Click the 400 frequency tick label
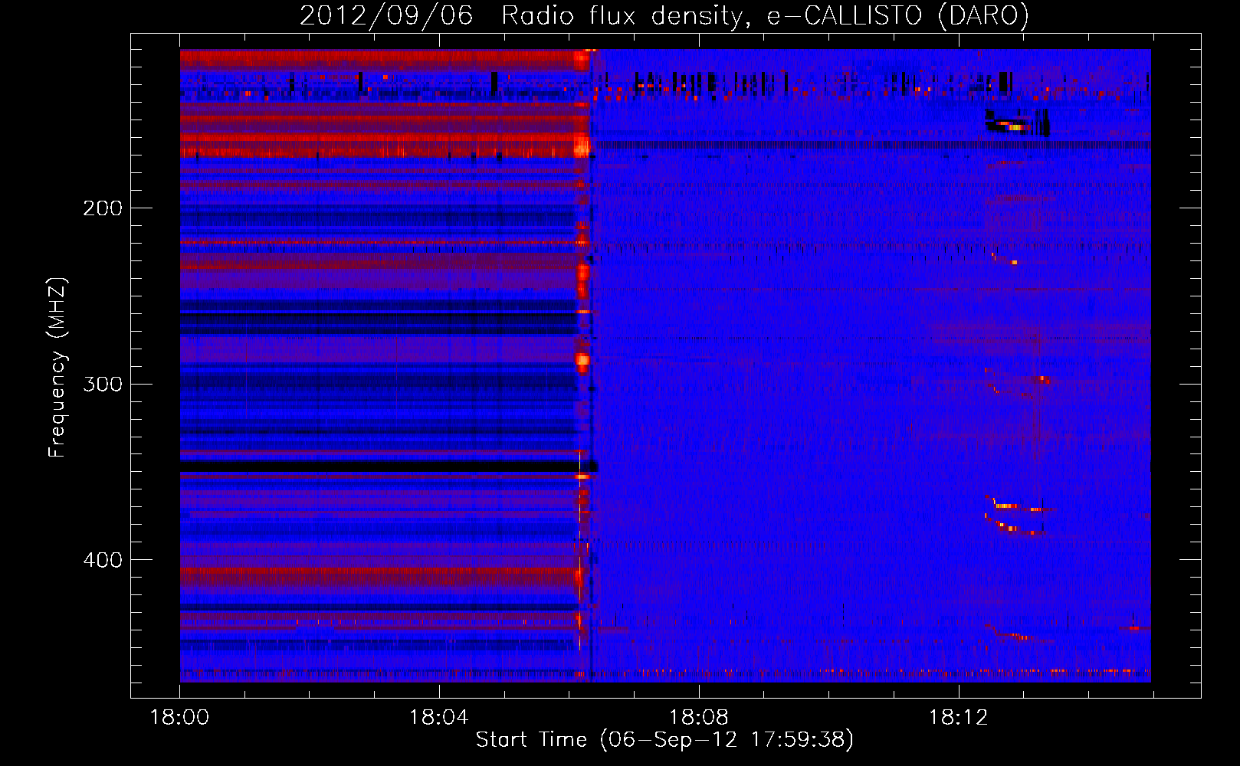 103,560
